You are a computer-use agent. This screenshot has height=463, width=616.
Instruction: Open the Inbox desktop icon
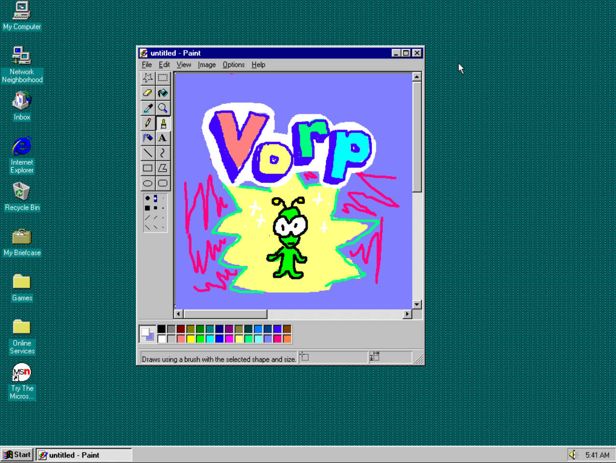pyautogui.click(x=22, y=106)
